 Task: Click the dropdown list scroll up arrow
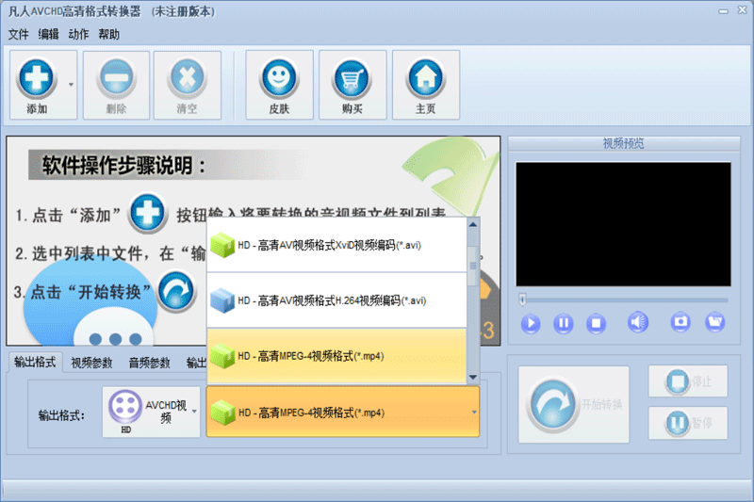coord(473,225)
